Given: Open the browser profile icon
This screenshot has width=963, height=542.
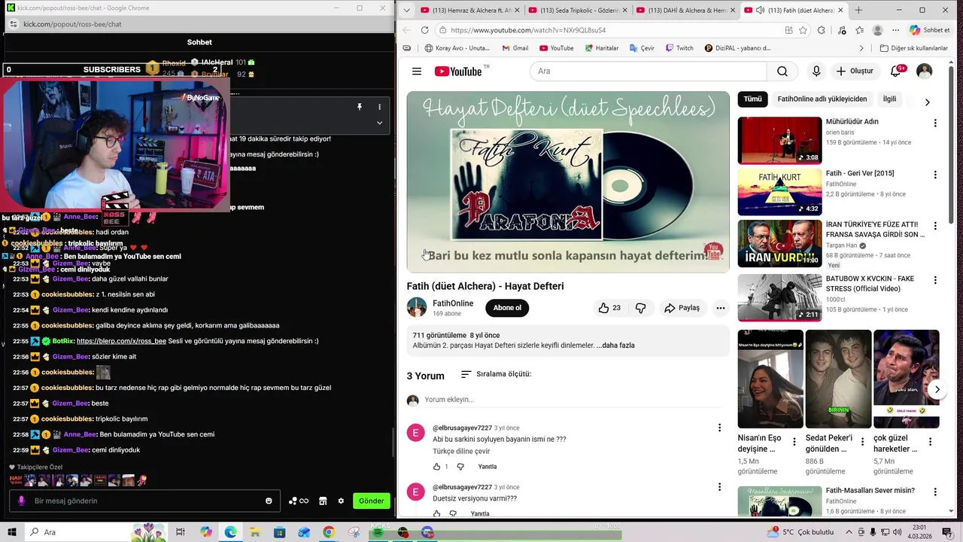Looking at the screenshot, I should 877,30.
